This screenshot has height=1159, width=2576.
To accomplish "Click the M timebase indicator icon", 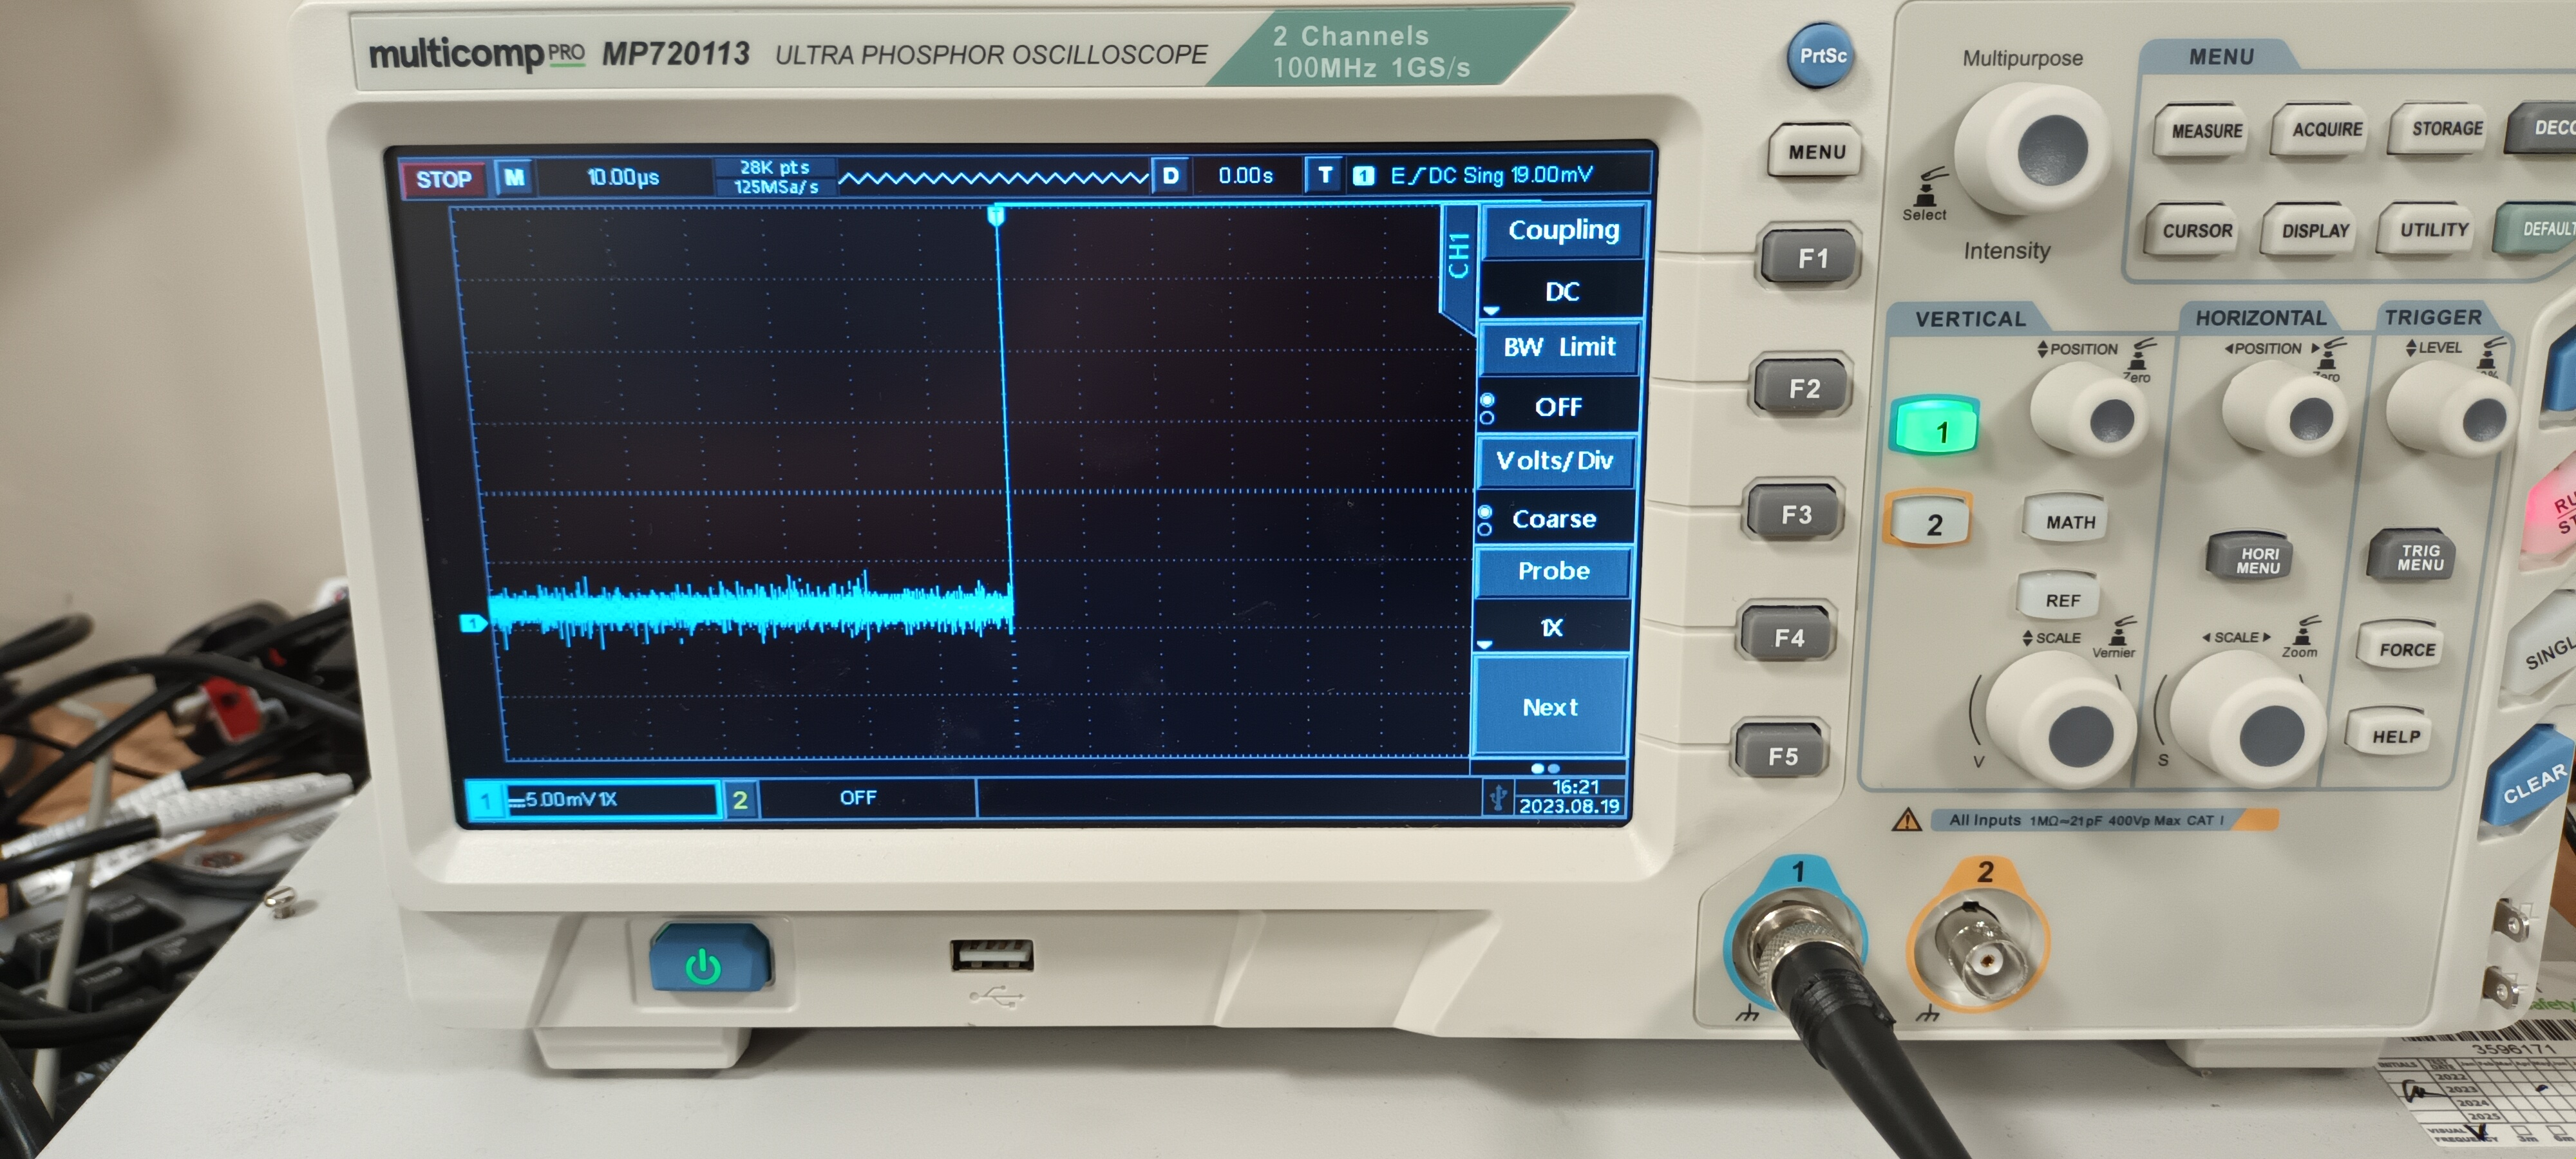I will pos(514,178).
